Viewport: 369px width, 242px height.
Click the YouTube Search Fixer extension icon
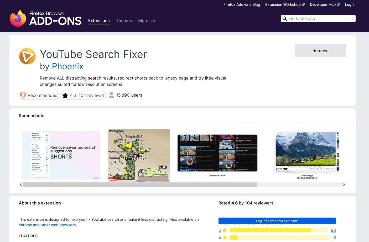(x=27, y=56)
